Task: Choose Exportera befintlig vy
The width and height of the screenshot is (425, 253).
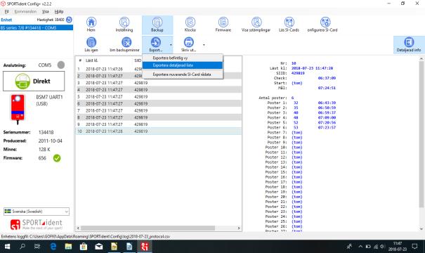Action: pos(183,58)
